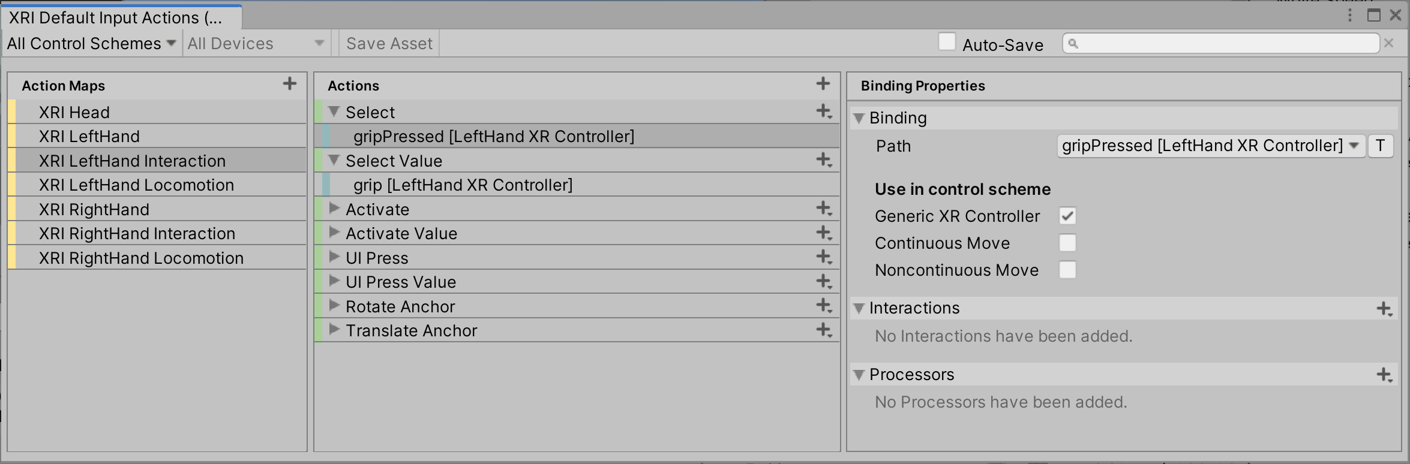Viewport: 1410px width, 464px height.
Task: Open the binding Path dropdown
Action: [1211, 146]
